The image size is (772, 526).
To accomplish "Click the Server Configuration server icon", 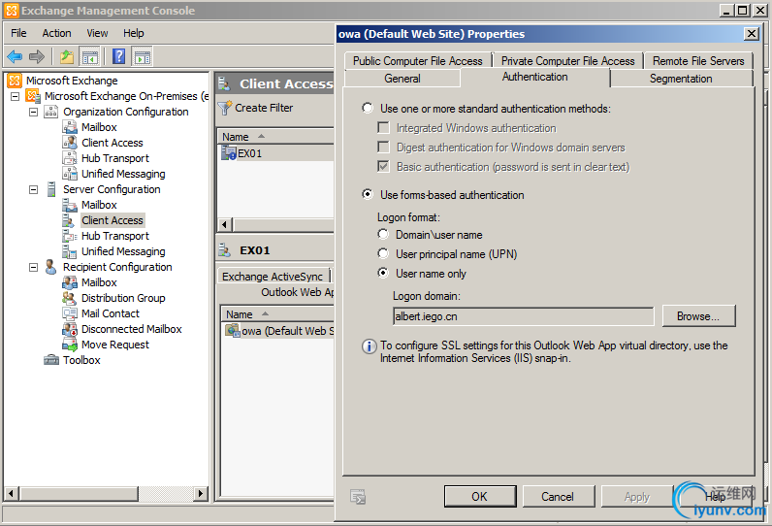I will [x=51, y=189].
